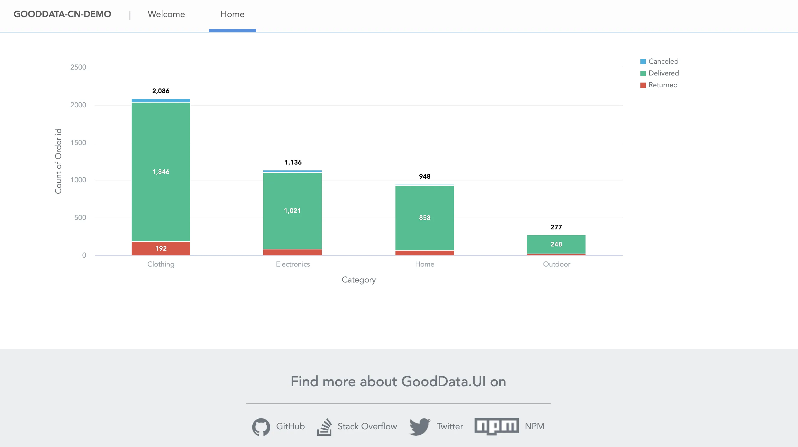
Task: Click the GitHub icon in footer
Action: click(x=260, y=426)
